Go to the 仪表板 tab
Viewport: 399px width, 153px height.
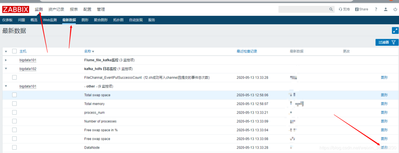pyautogui.click(x=7, y=20)
